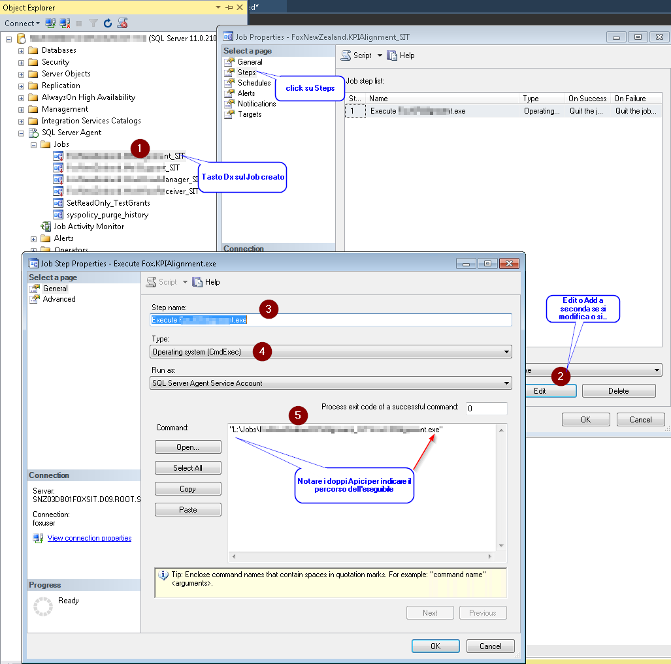Select the Job Activity Monitor icon
The width and height of the screenshot is (671, 664).
(x=48, y=227)
